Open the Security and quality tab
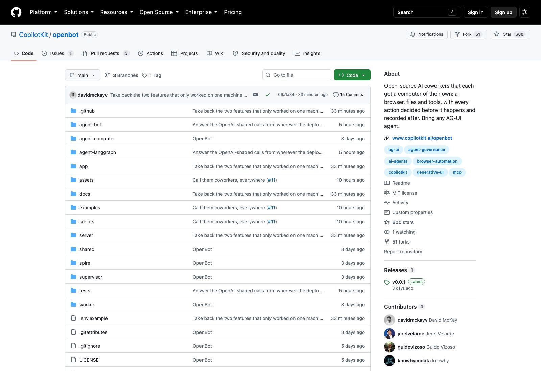 click(x=259, y=53)
